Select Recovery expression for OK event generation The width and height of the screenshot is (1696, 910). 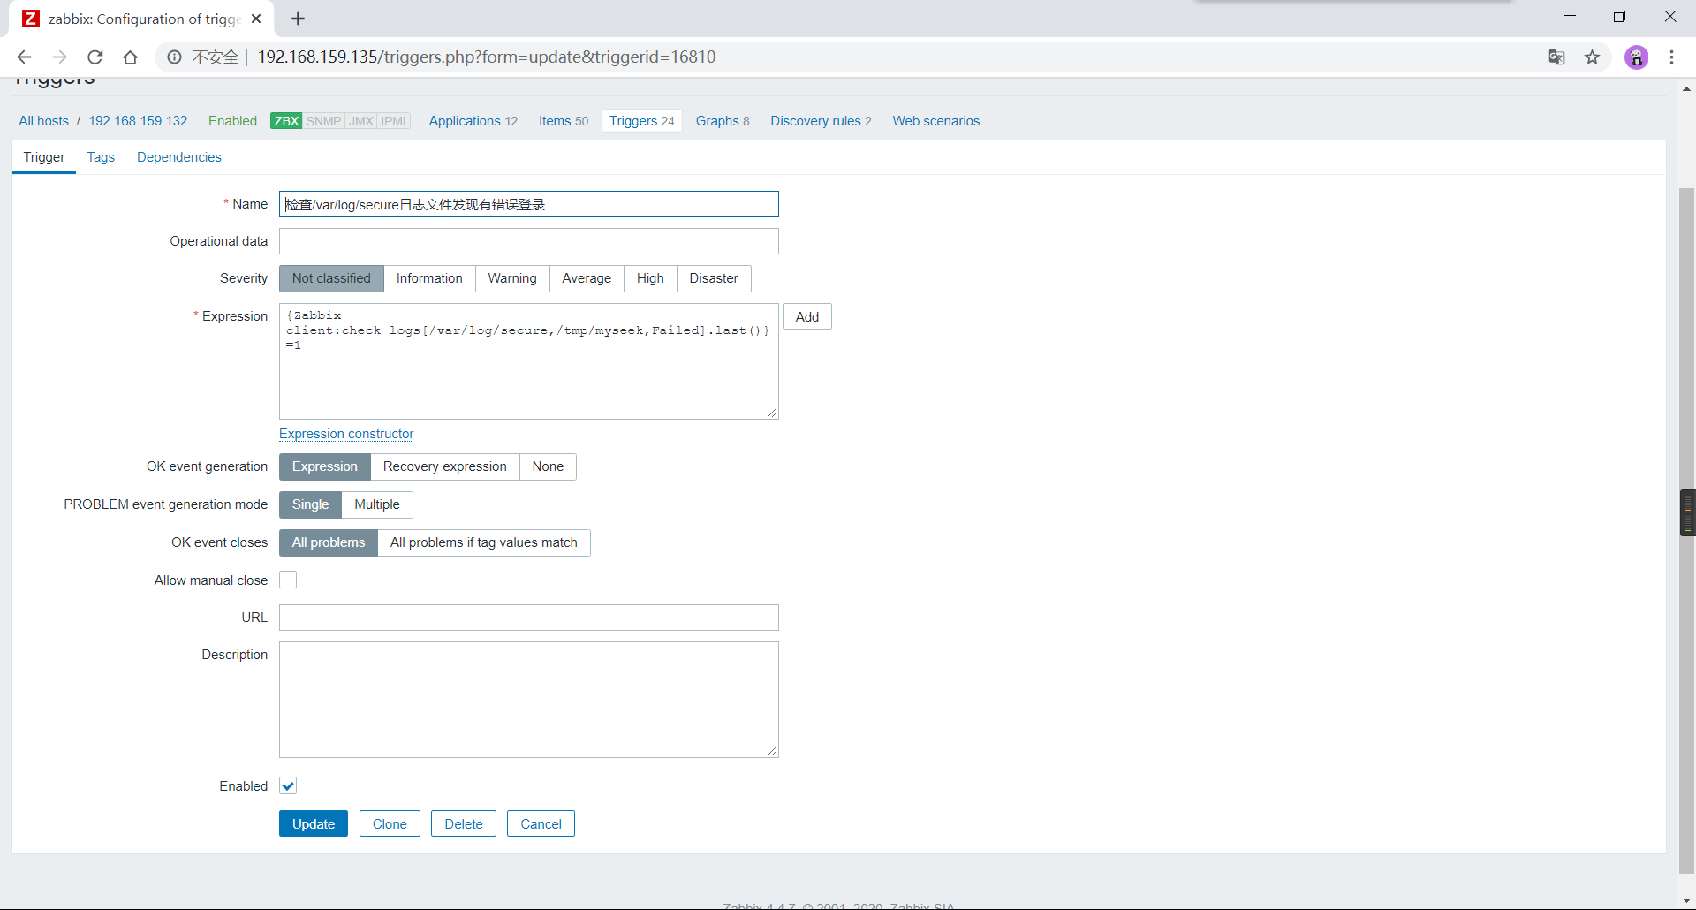445,466
